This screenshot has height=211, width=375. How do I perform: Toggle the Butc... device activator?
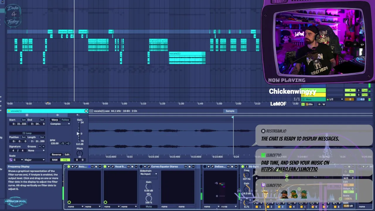pos(69,166)
